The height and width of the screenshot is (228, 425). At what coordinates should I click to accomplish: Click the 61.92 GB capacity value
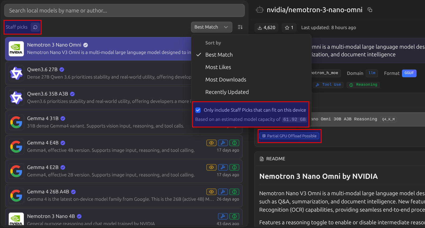[x=294, y=120]
